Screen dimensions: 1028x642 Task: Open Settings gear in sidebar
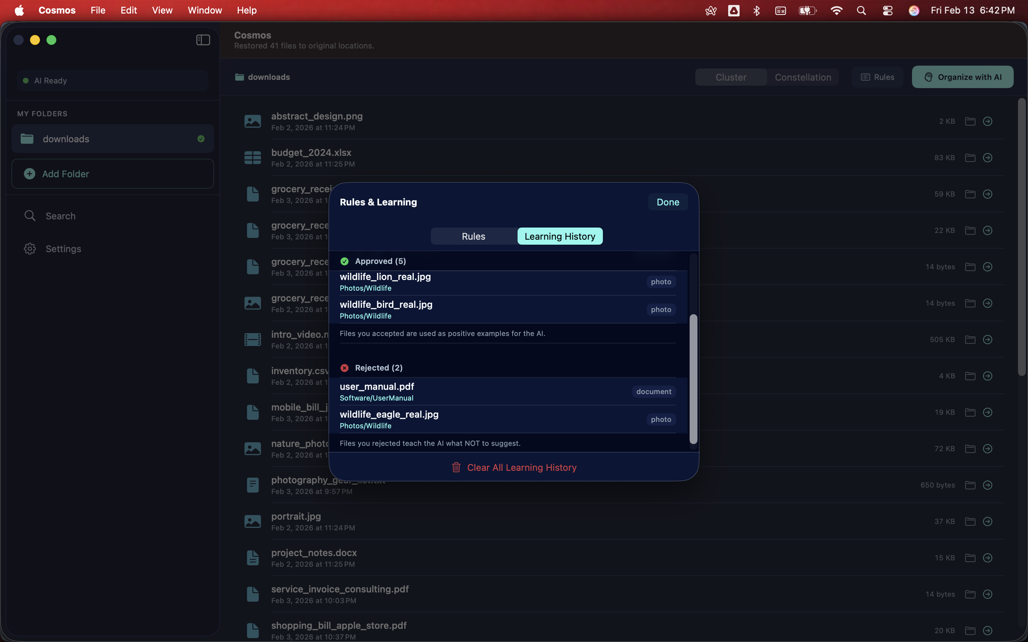[30, 249]
